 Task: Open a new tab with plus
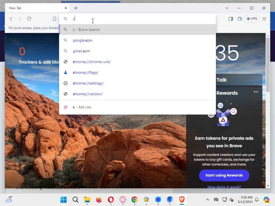click(x=75, y=8)
